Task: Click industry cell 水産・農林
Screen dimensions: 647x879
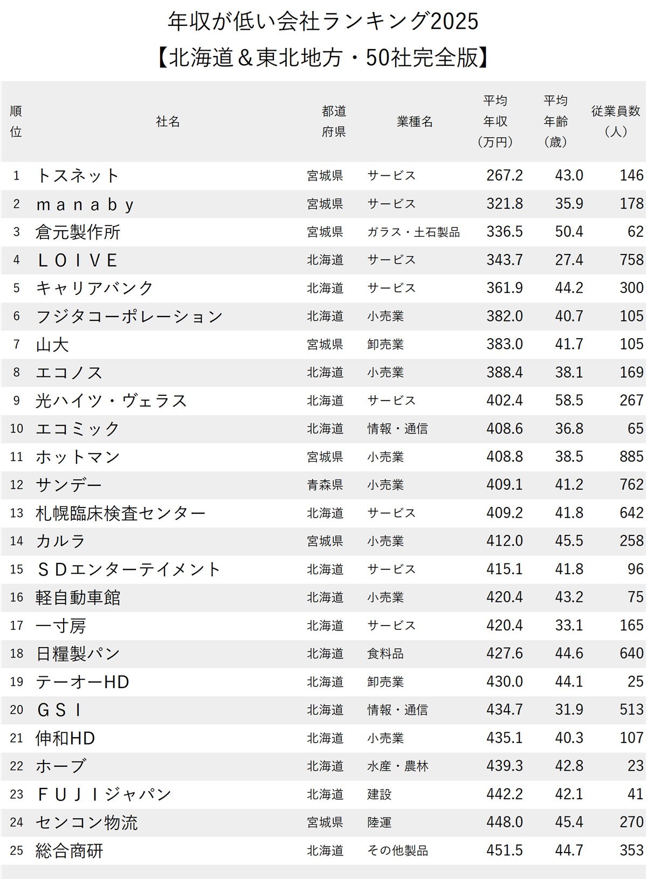Action: coord(397,766)
